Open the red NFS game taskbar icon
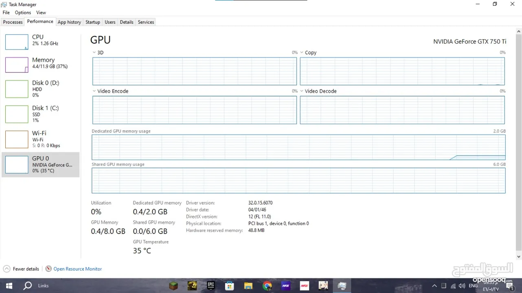The image size is (522, 293). pos(305,286)
